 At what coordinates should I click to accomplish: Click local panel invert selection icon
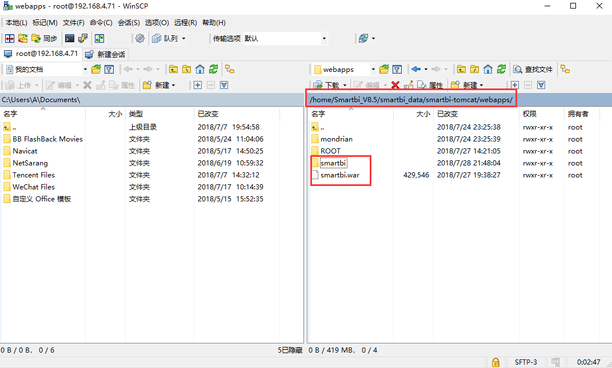[224, 85]
